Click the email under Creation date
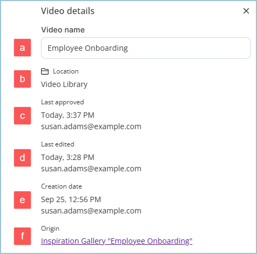257x254 pixels. pyautogui.click(x=91, y=211)
